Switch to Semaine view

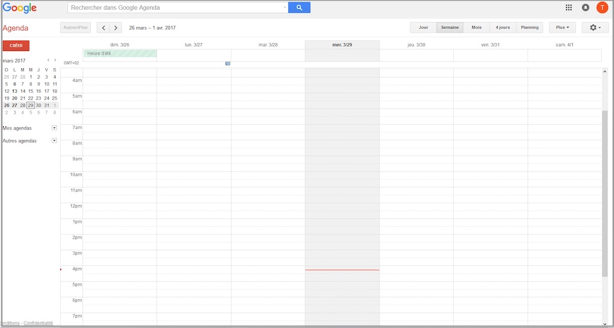pyautogui.click(x=450, y=28)
